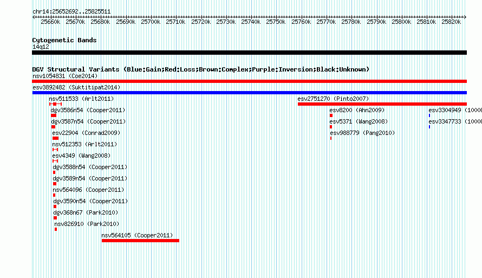The width and height of the screenshot is (482, 278).
Task: Click the esv3347733 variant label
Action: pos(455,121)
